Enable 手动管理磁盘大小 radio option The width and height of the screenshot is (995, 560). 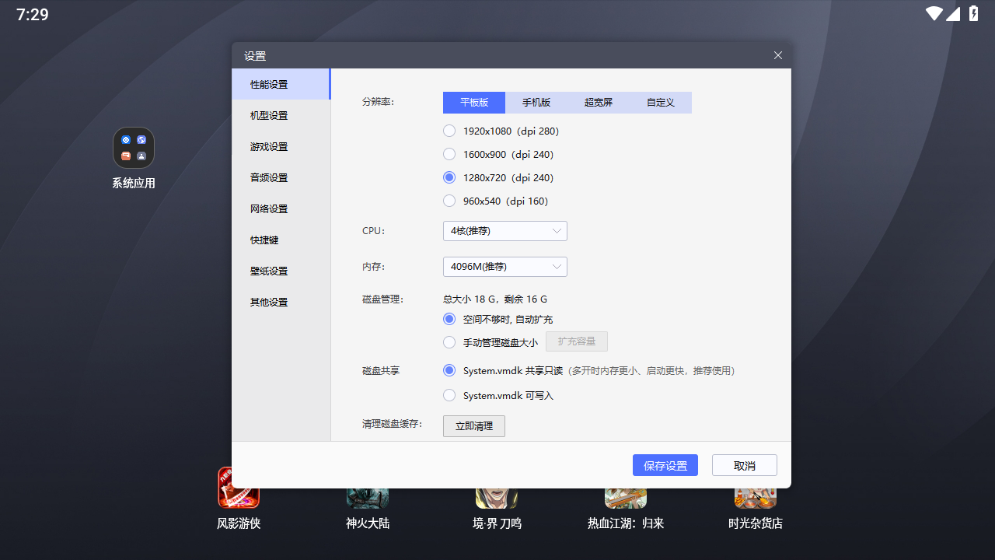click(449, 342)
